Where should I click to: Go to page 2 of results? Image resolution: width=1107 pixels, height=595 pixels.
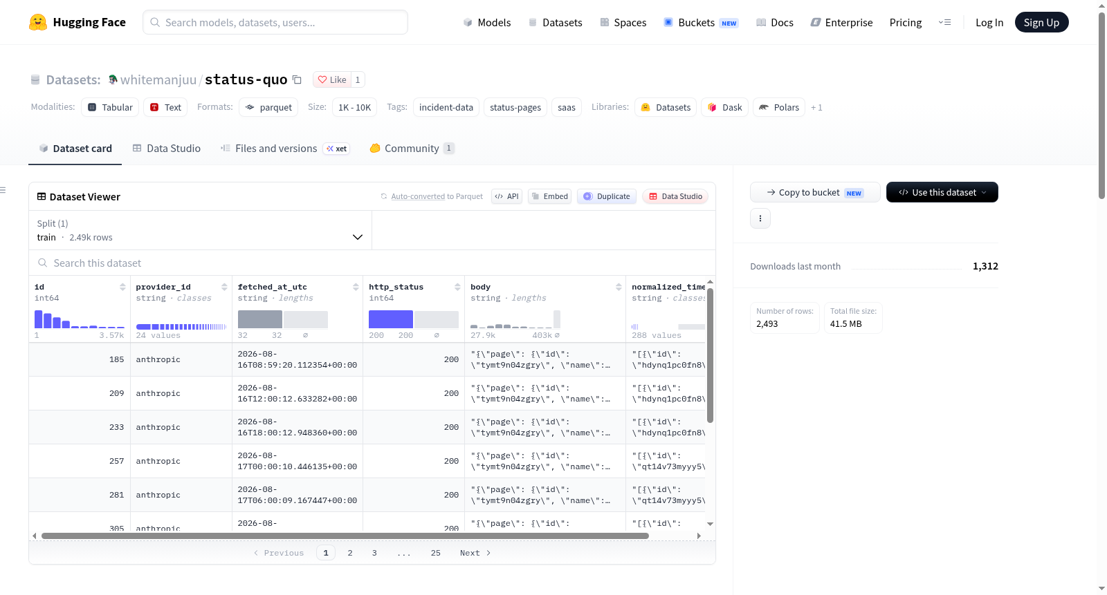click(x=350, y=553)
